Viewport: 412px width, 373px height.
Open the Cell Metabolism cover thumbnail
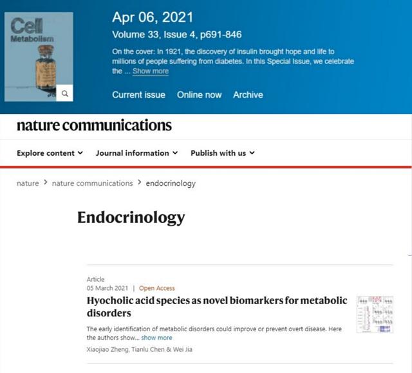(x=39, y=57)
